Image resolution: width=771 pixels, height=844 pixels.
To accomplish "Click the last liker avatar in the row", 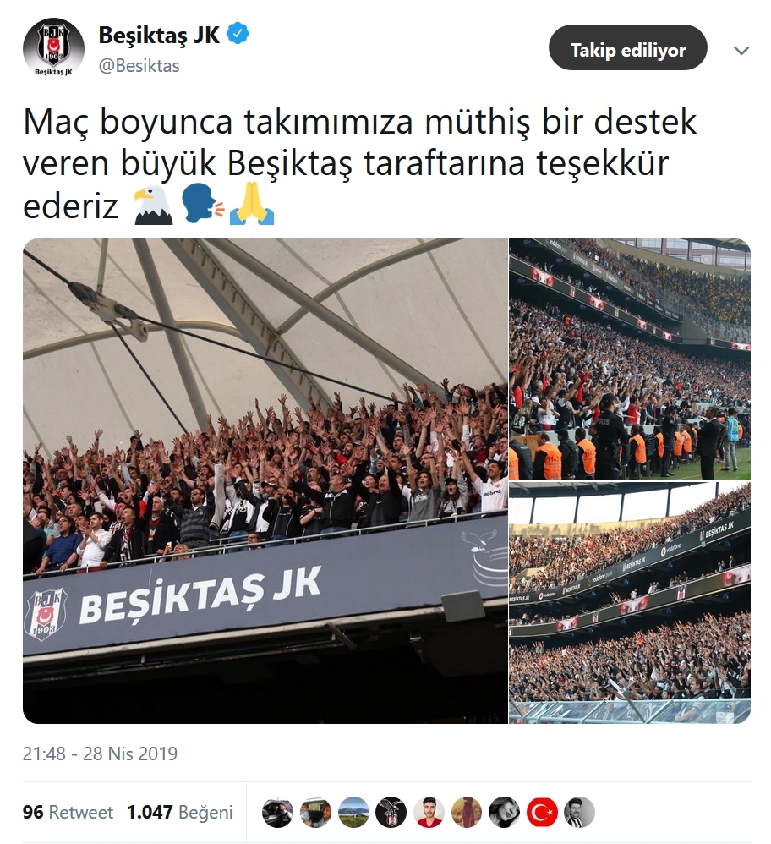I will 579,812.
